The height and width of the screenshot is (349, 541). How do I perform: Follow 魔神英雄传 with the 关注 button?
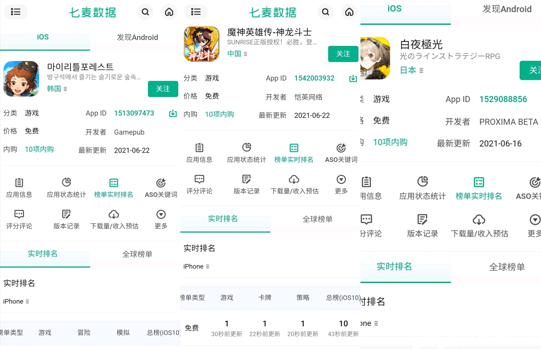coord(343,54)
